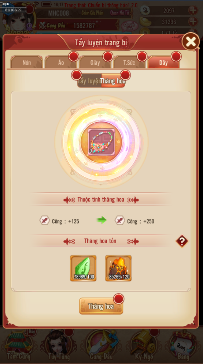Image resolution: width=203 pixels, height=364 pixels.
Task: Click the question mark help icon
Action: pyautogui.click(x=182, y=241)
